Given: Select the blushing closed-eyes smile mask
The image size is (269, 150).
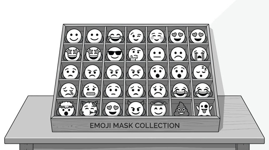Looking at the screenshot, I should 157,36.
